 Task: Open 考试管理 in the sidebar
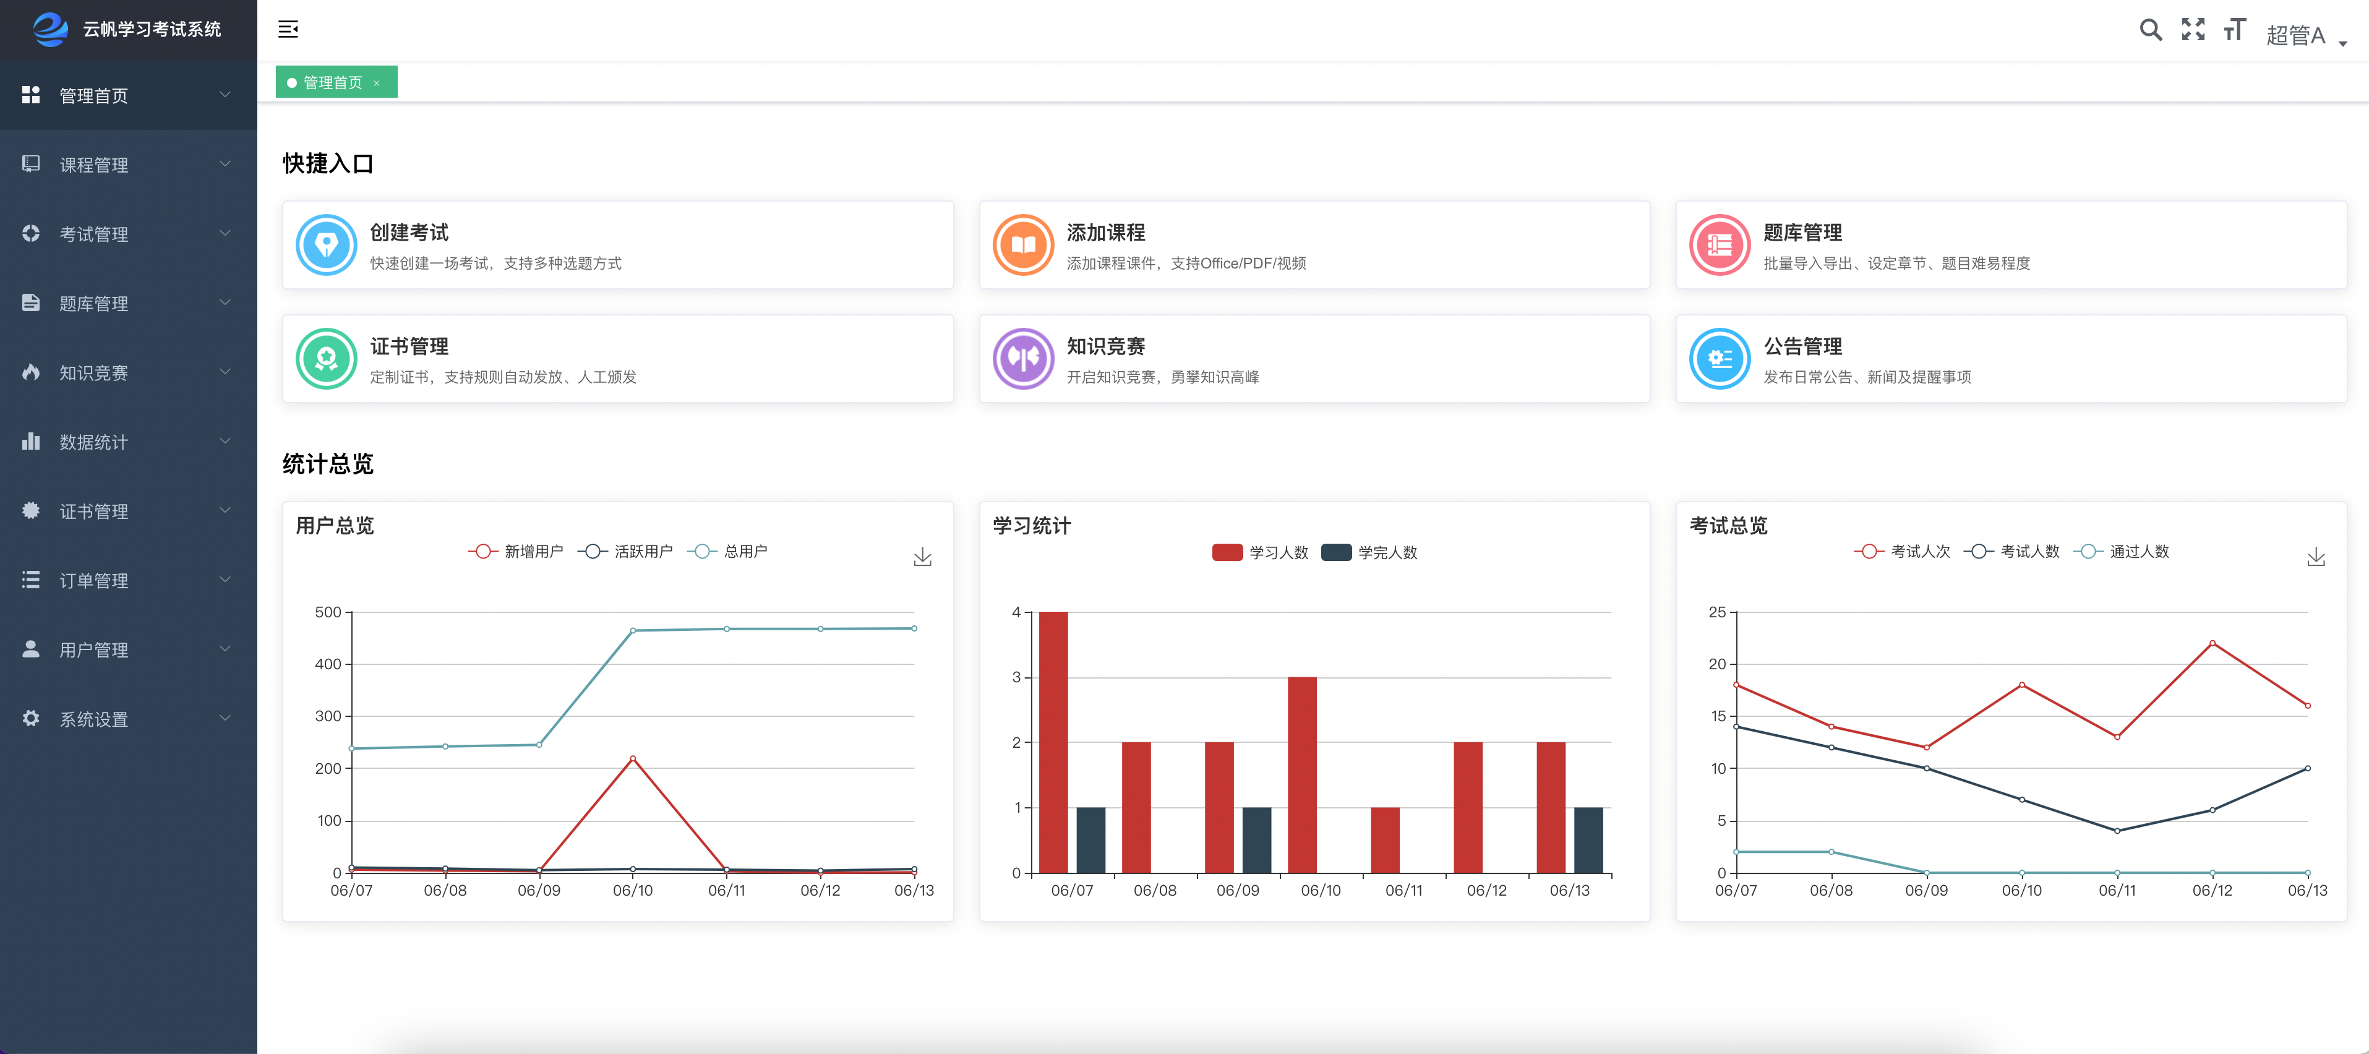(x=129, y=234)
